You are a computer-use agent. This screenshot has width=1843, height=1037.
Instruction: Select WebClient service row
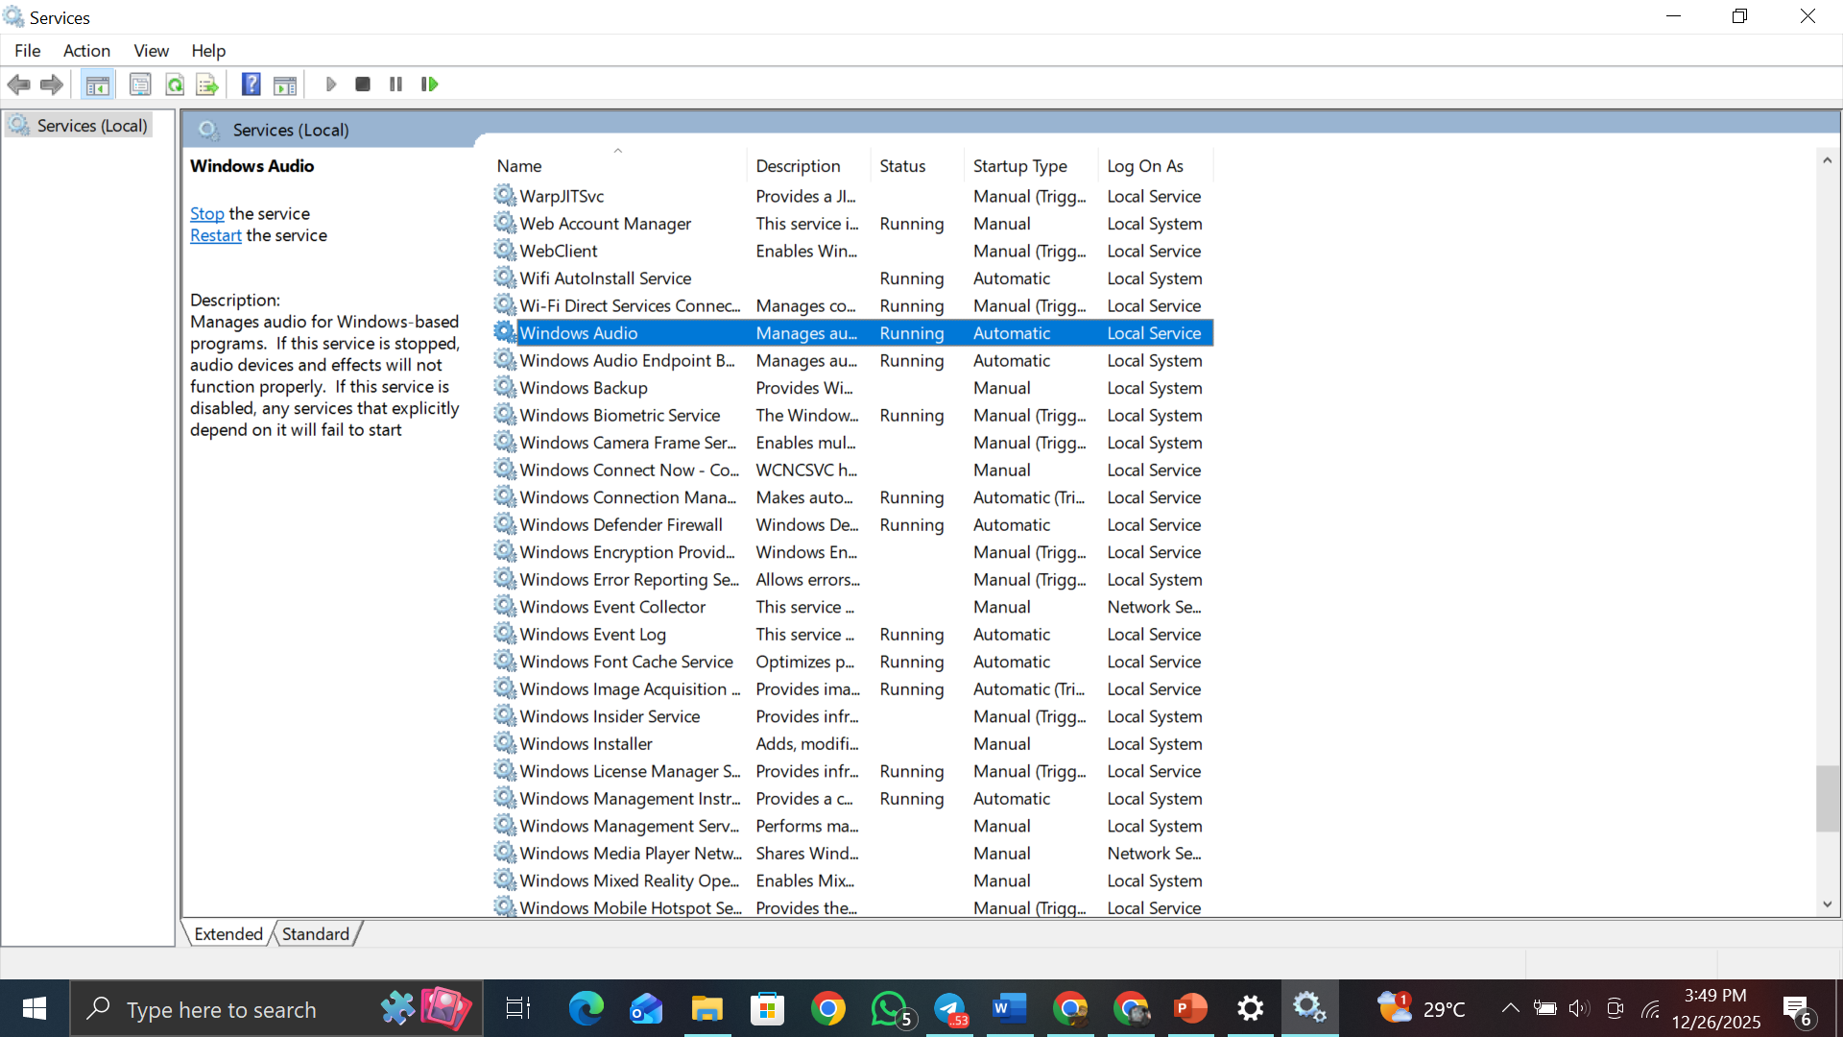(853, 251)
